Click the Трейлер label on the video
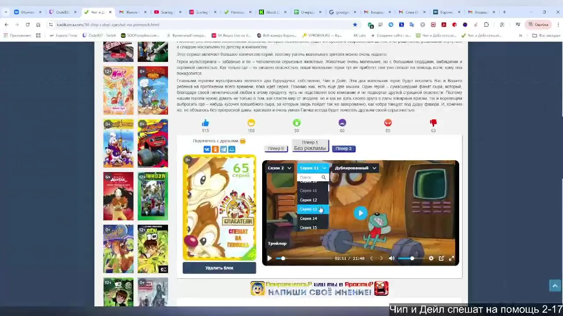 pyautogui.click(x=277, y=244)
